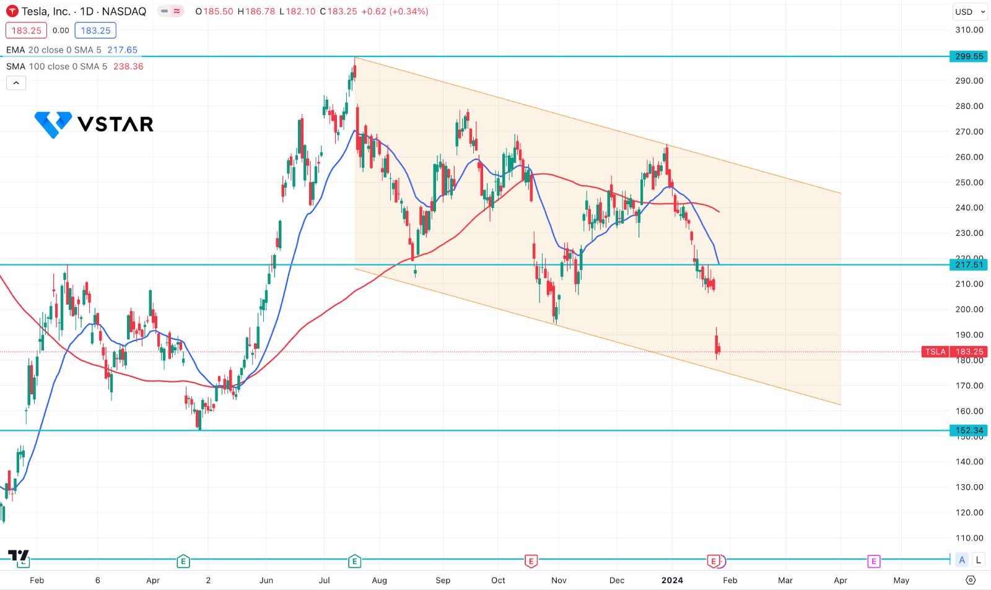Click the Aug label on time axis
The width and height of the screenshot is (991, 590).
pos(379,580)
